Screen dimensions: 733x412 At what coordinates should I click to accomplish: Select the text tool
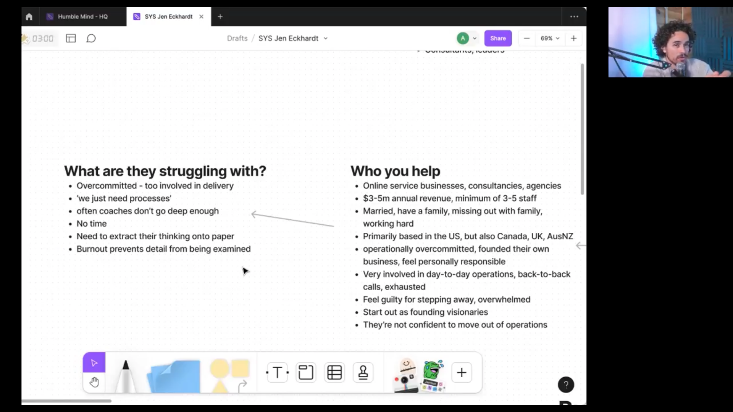(277, 372)
